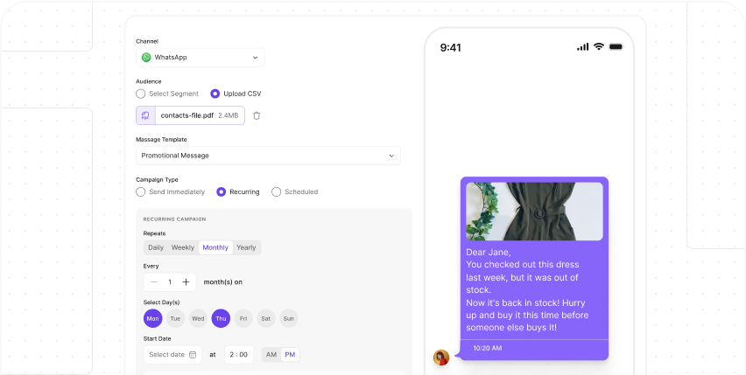Switch repeats to Weekly
The height and width of the screenshot is (375, 746).
[183, 247]
